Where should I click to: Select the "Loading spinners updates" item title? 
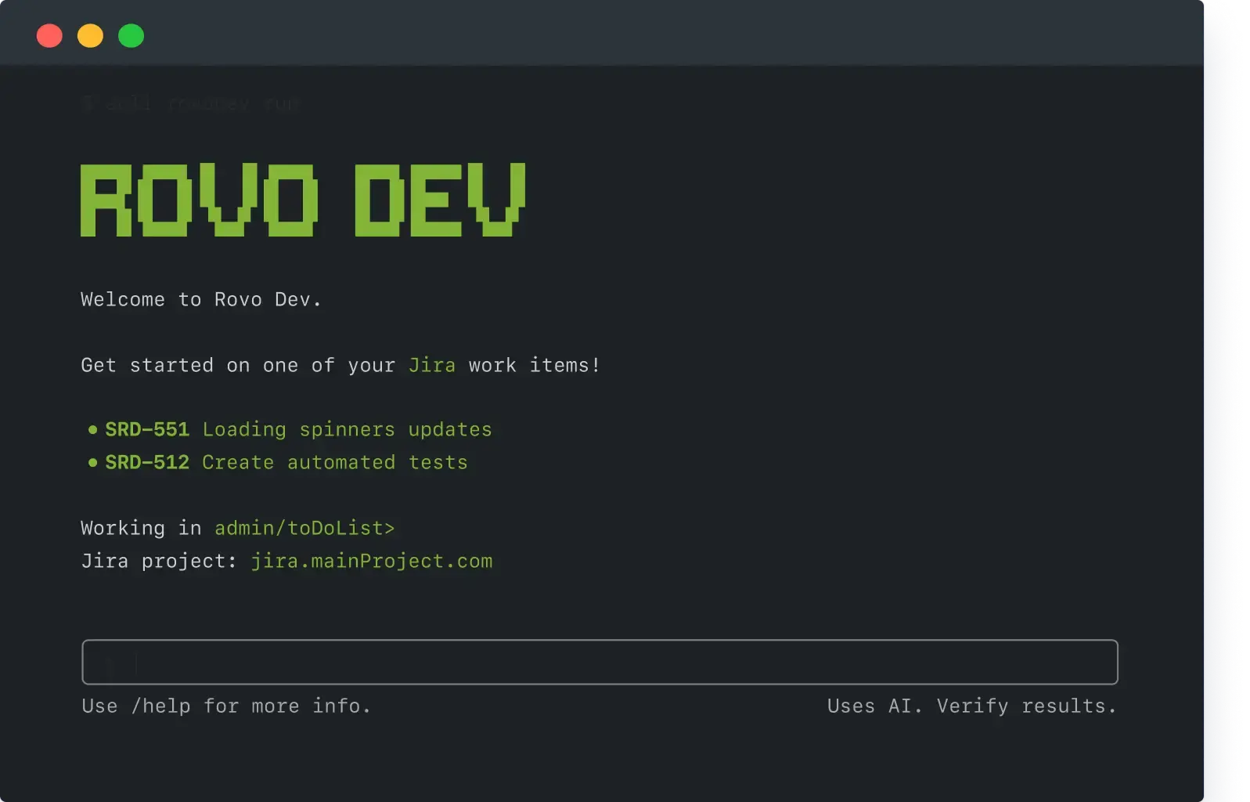pos(347,429)
